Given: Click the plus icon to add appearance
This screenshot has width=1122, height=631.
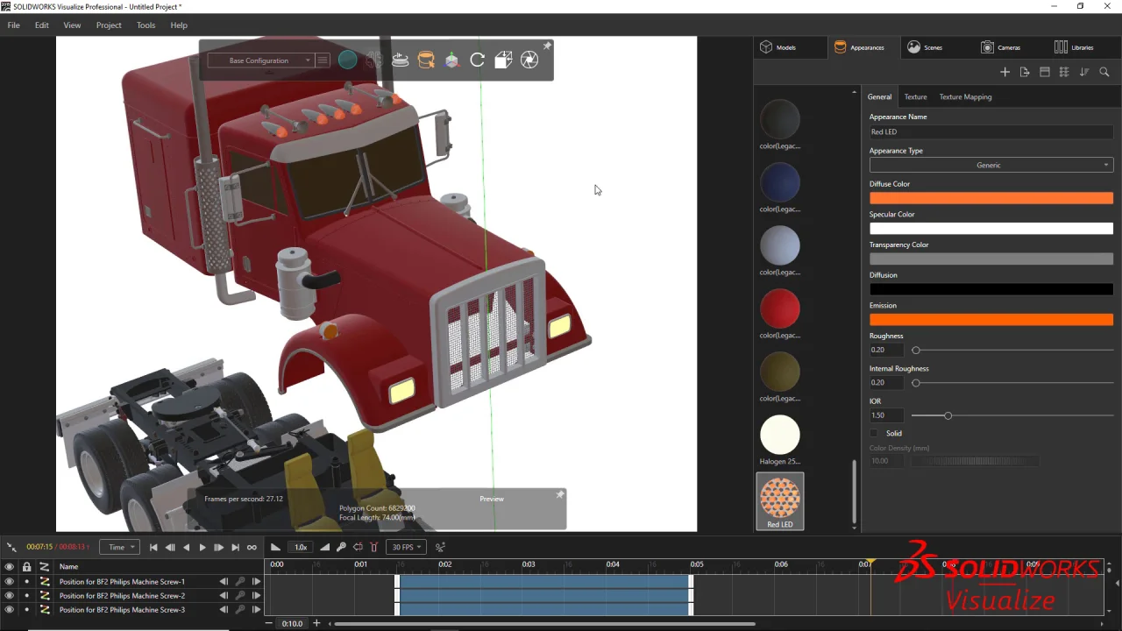Looking at the screenshot, I should click(1005, 72).
